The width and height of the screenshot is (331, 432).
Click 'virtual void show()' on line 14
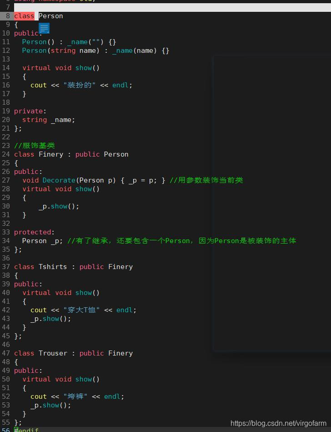61,68
